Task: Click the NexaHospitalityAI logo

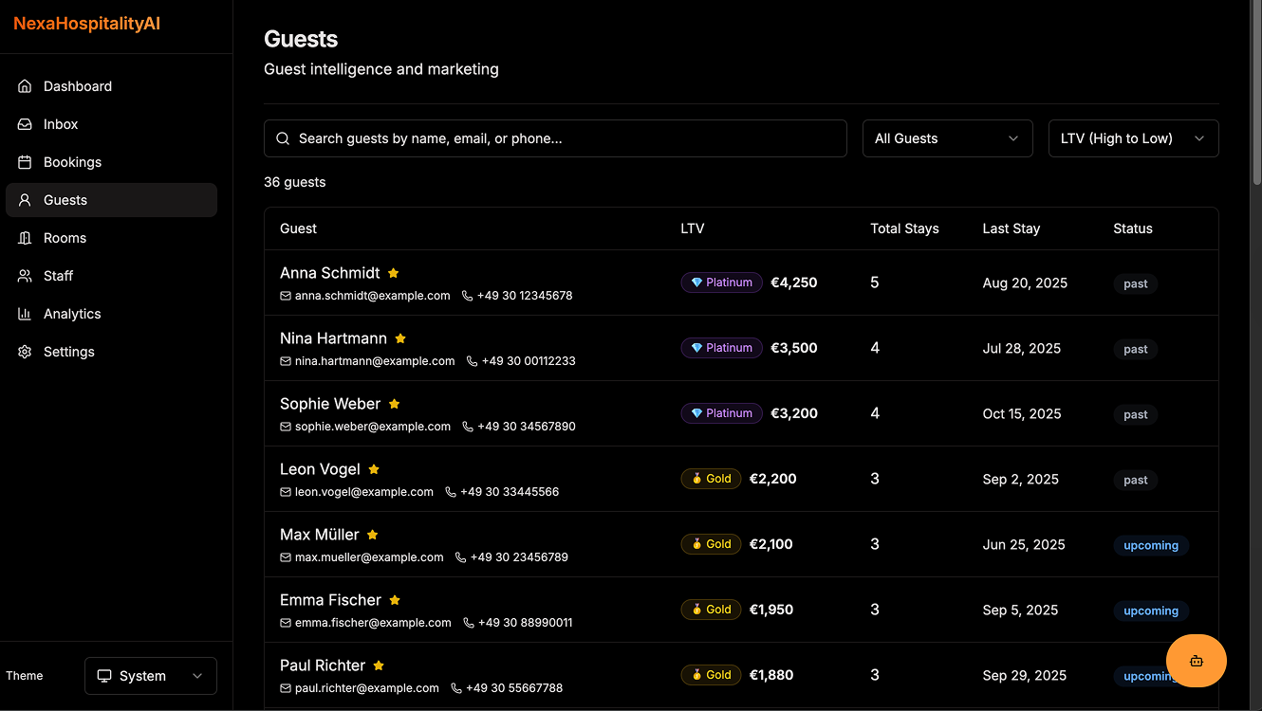Action: [86, 23]
